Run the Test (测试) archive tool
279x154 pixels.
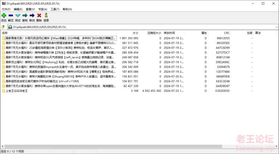point(18,16)
